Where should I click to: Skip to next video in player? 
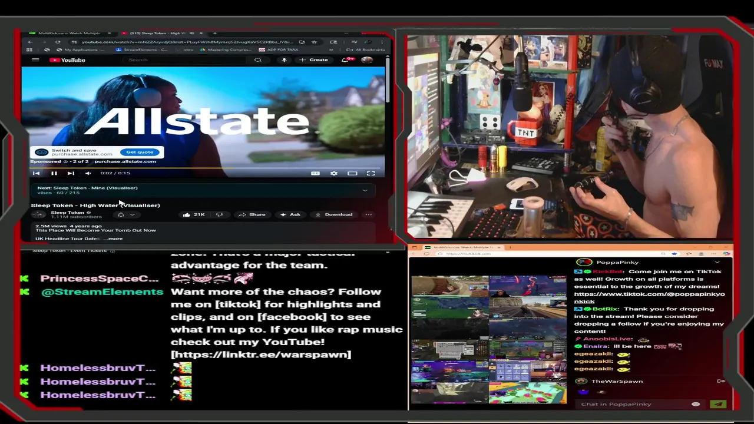pos(71,173)
